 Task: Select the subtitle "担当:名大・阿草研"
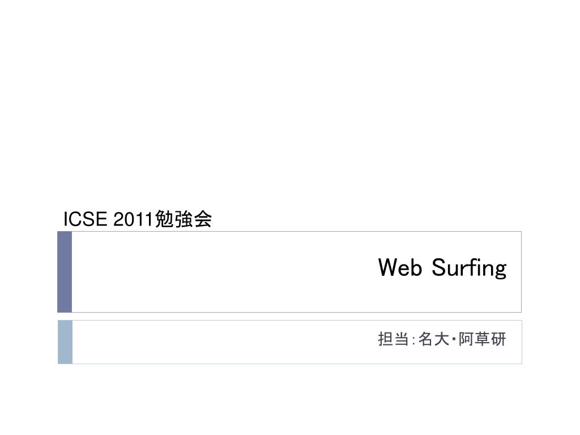pos(442,339)
